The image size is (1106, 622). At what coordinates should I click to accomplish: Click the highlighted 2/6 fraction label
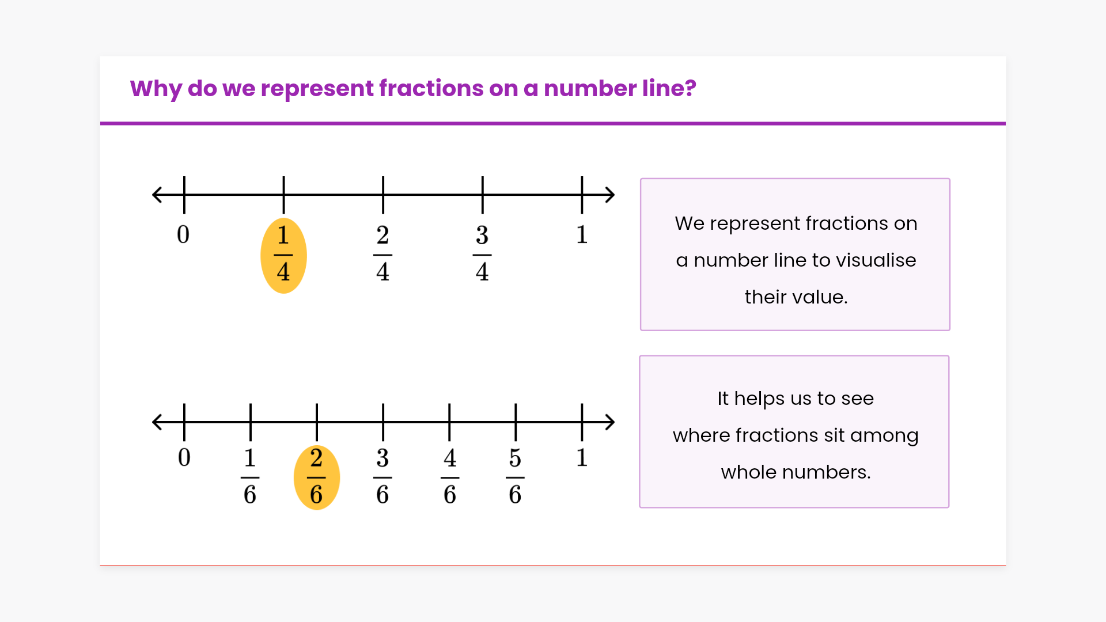[316, 477]
